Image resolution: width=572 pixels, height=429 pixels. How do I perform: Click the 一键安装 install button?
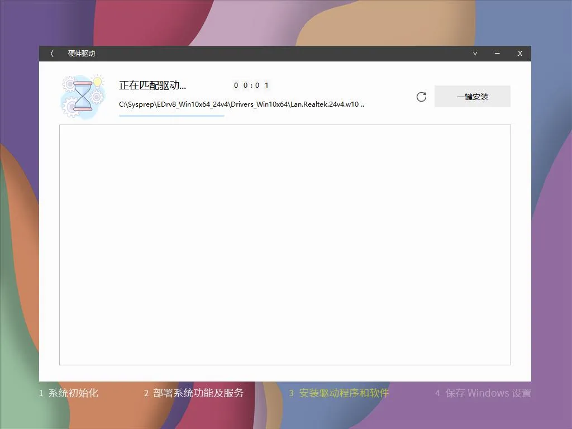[x=472, y=96]
